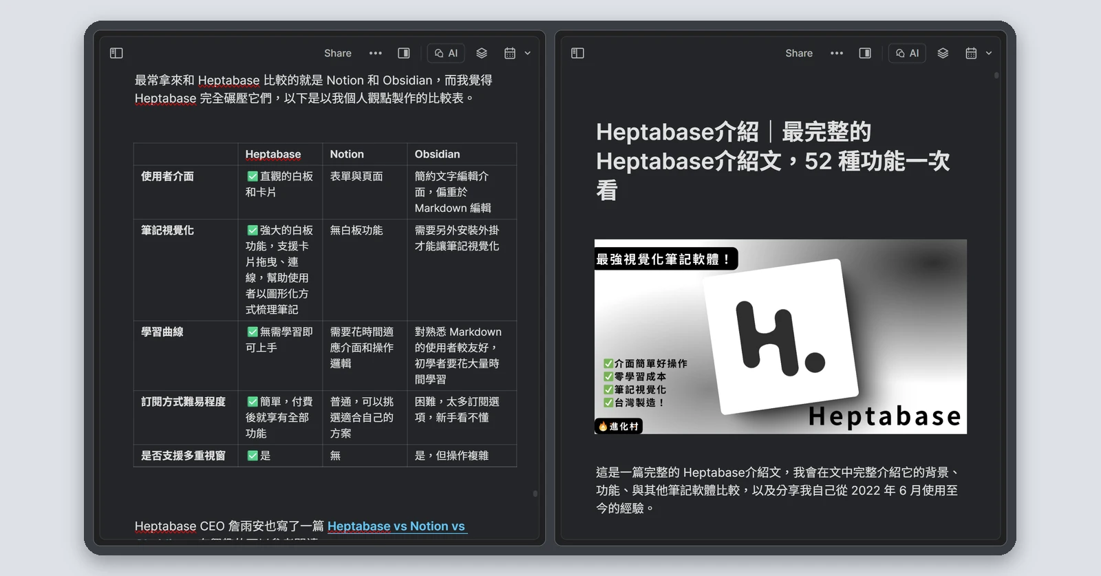1101x576 pixels.
Task: Click the right pane vertical scrollbar
Action: 996,76
